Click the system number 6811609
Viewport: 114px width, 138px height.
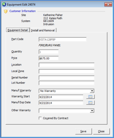click(48, 21)
